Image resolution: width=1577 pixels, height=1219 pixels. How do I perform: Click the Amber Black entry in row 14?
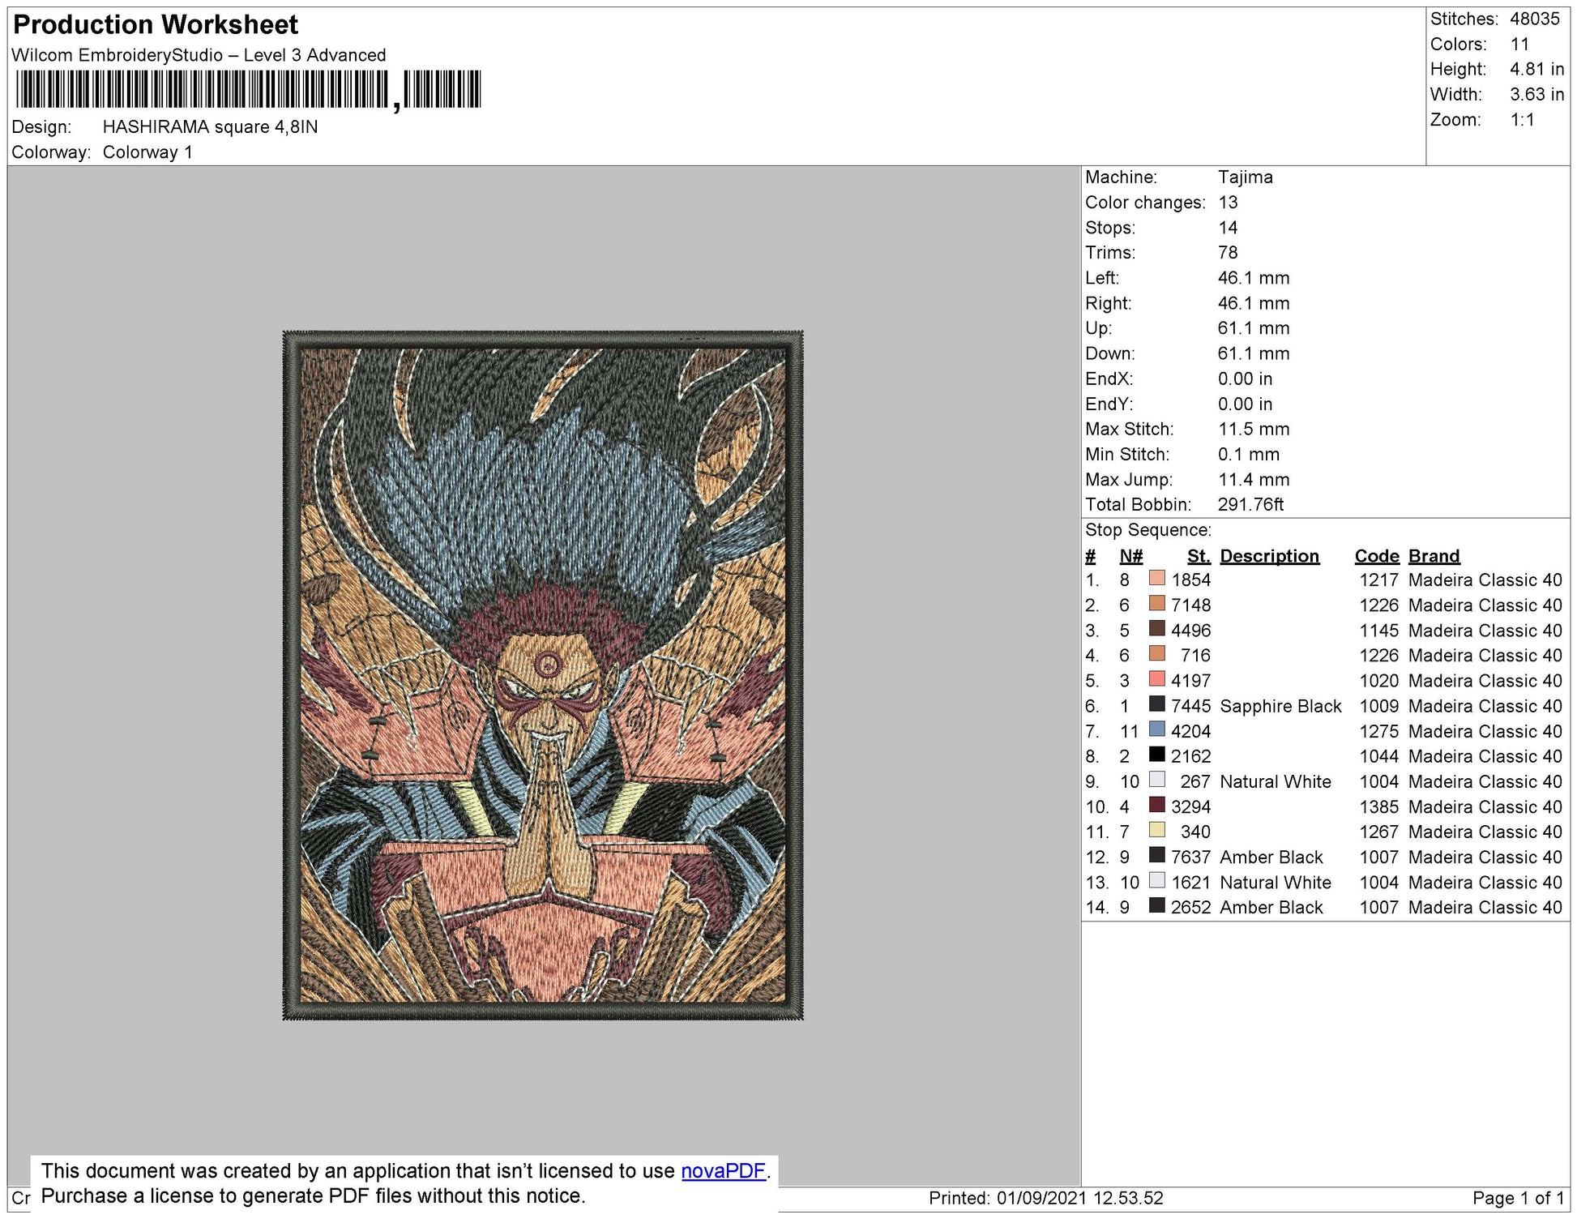pyautogui.click(x=1271, y=907)
